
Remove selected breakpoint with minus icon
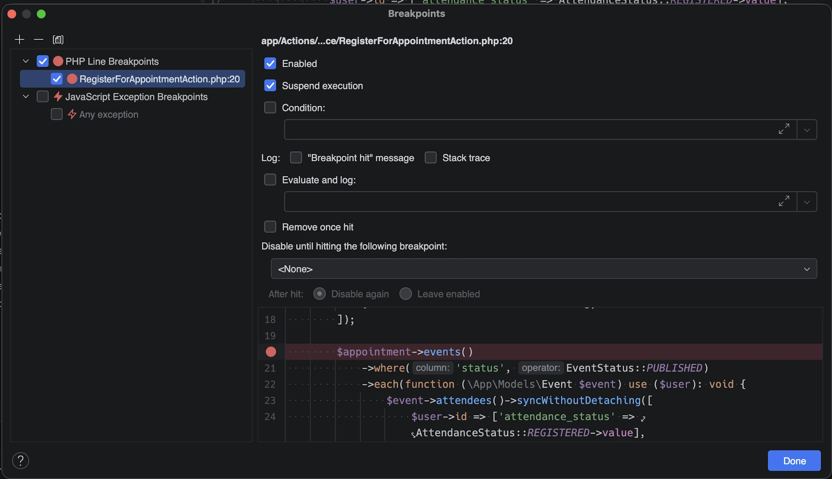tap(39, 39)
